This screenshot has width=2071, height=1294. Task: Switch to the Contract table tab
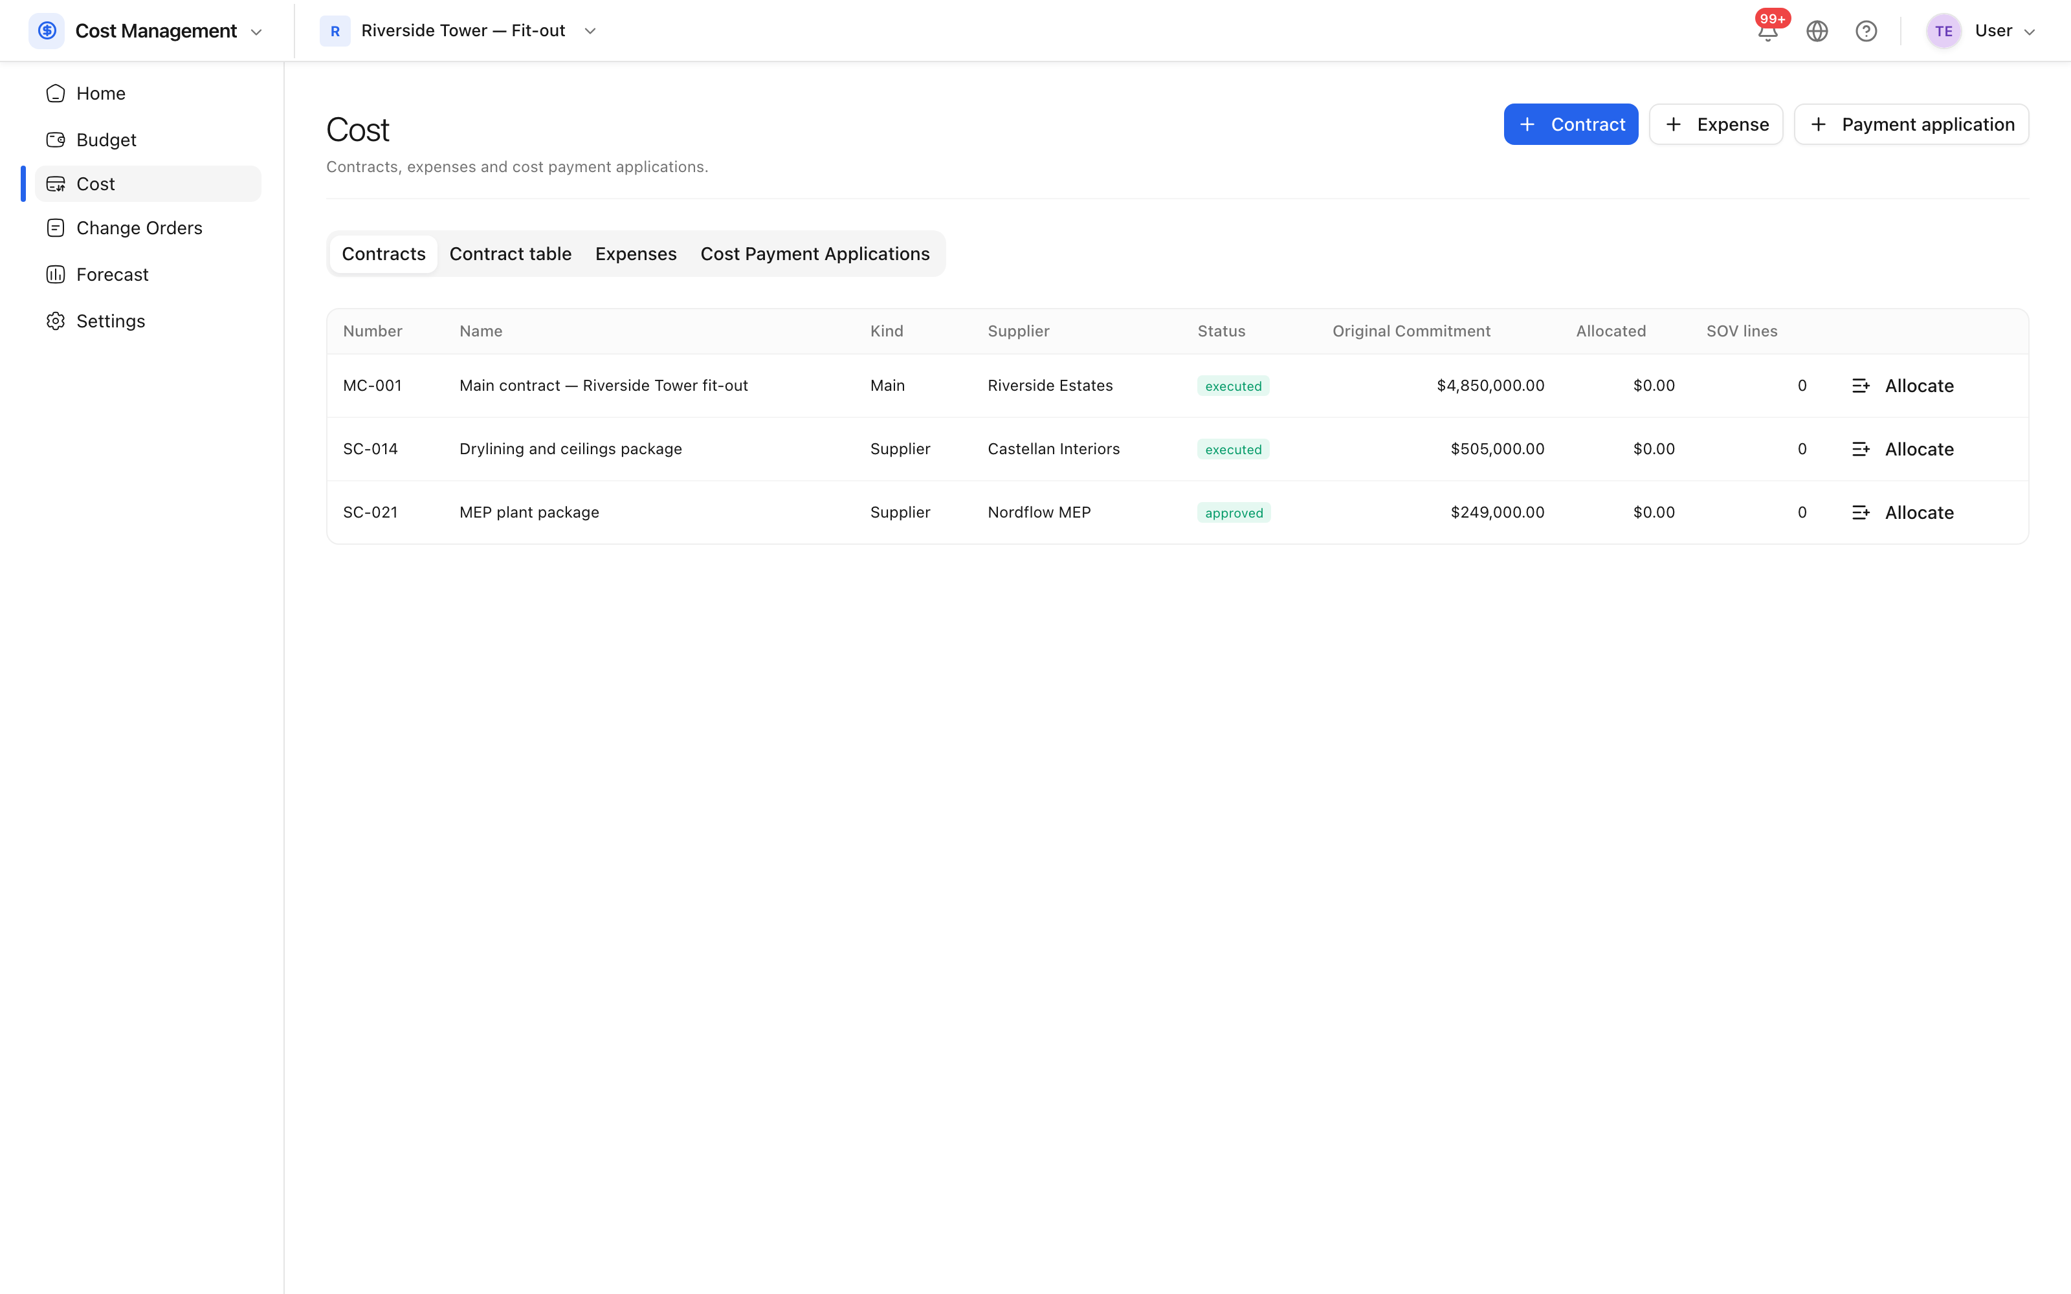[x=510, y=254]
